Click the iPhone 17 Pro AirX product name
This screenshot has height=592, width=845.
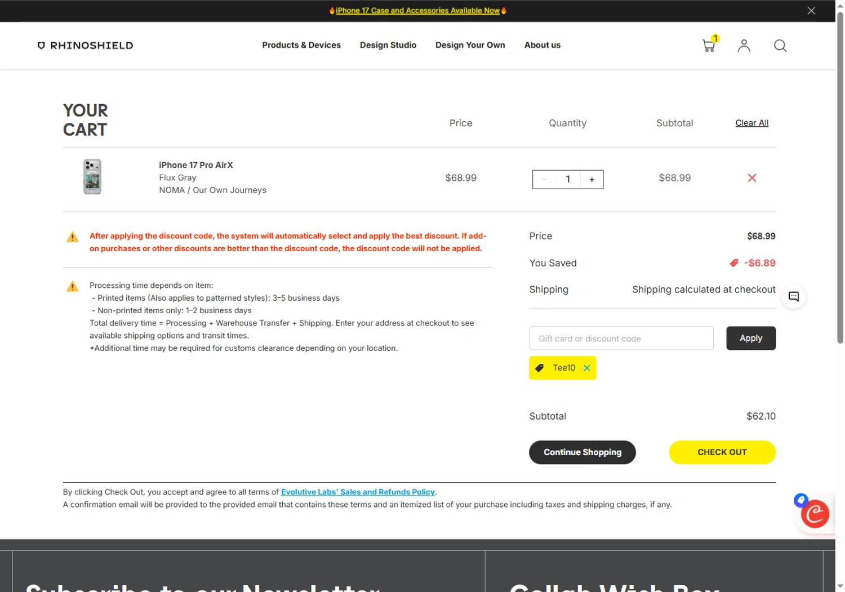click(x=195, y=165)
